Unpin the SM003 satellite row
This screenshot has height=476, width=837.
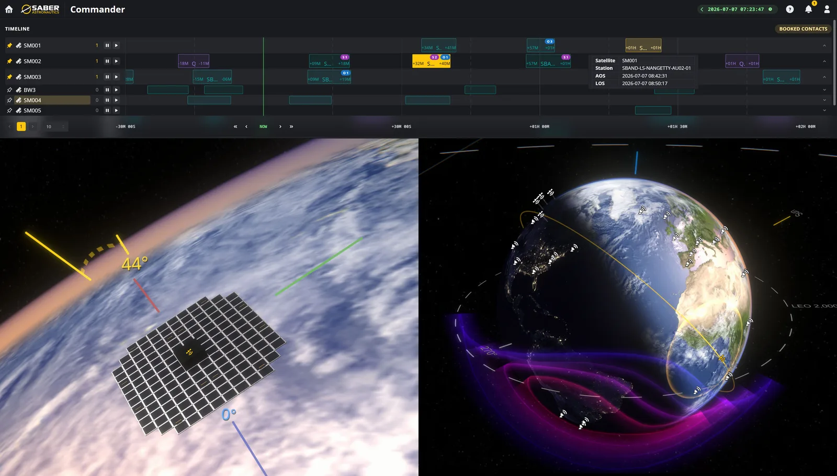coord(9,77)
